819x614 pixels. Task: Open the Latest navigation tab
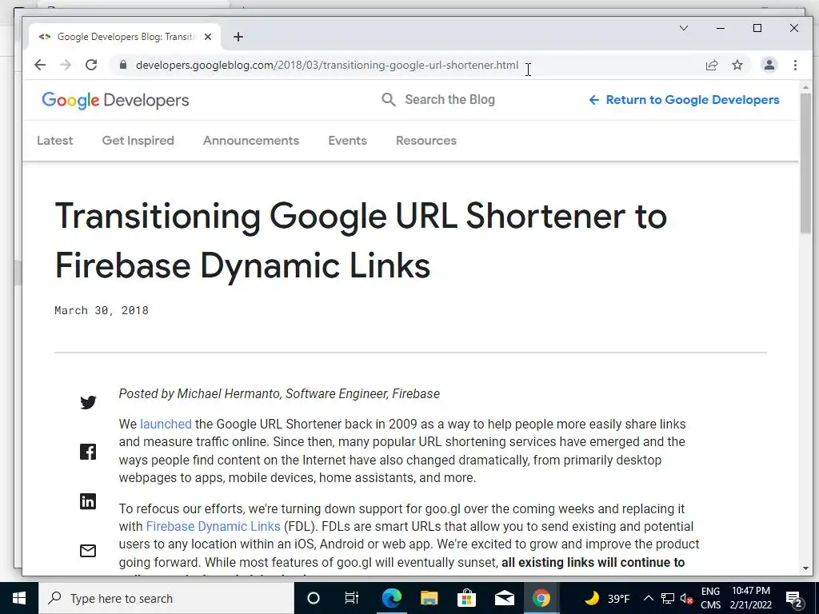click(55, 141)
